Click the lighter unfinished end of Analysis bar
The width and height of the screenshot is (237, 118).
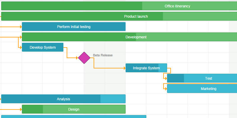[x=113, y=99]
